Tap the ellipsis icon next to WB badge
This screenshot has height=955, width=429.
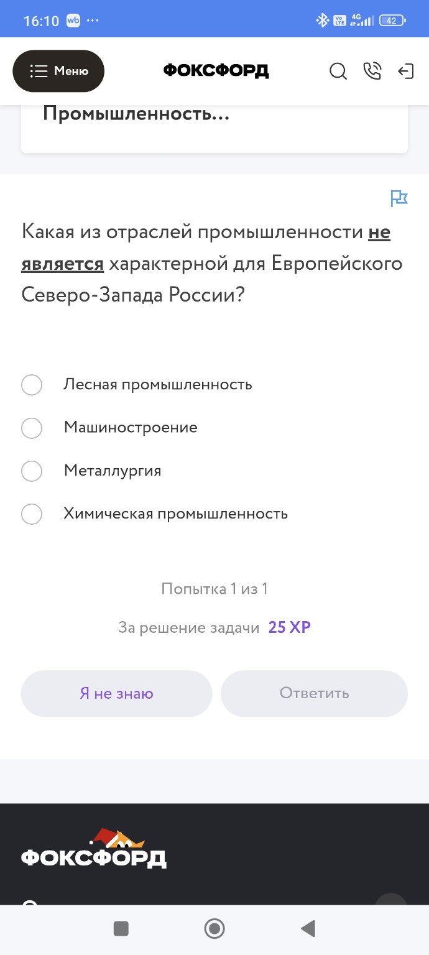(x=91, y=19)
